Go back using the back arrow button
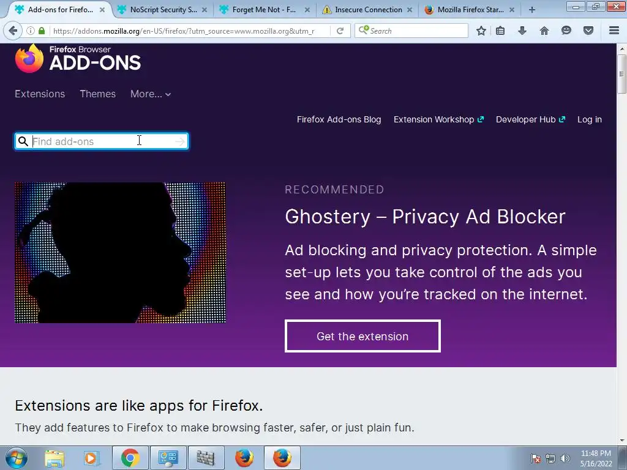The height and width of the screenshot is (470, 627). [x=13, y=31]
